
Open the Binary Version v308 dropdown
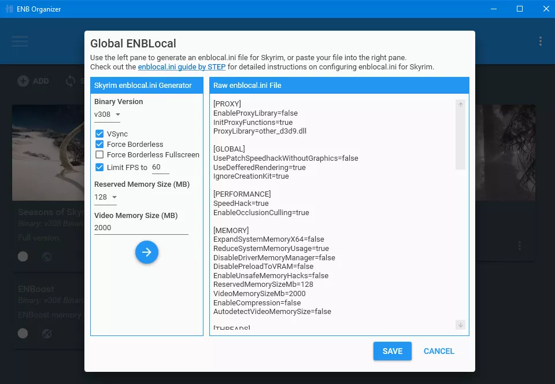tap(108, 115)
